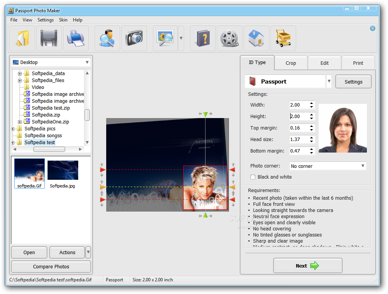Image resolution: width=388 pixels, height=294 pixels.
Task: Click the Width value field 2.00
Action: pos(299,105)
